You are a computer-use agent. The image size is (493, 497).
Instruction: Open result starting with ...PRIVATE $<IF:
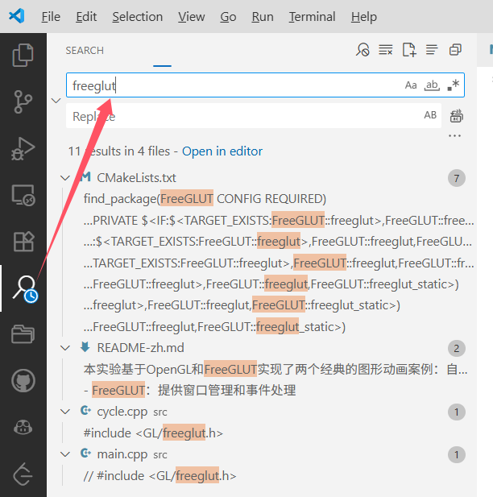279,220
